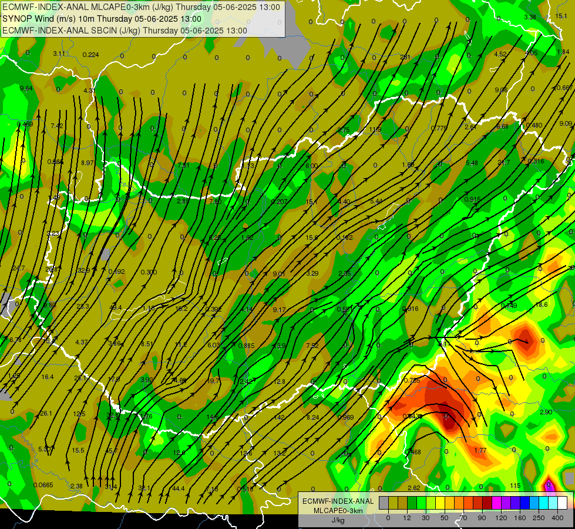Click the map value 0.0665
This screenshot has width=575, height=529.
coord(43,485)
